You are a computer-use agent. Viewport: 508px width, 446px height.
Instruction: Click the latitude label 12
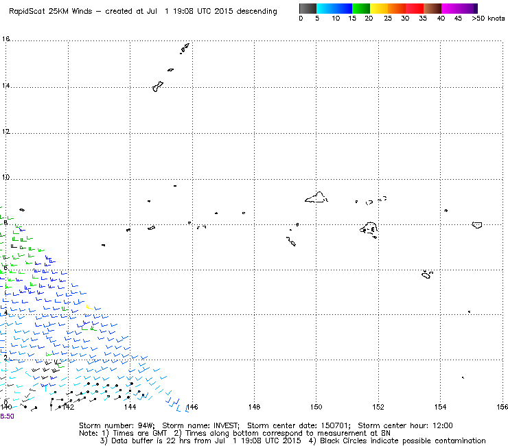tap(6, 132)
